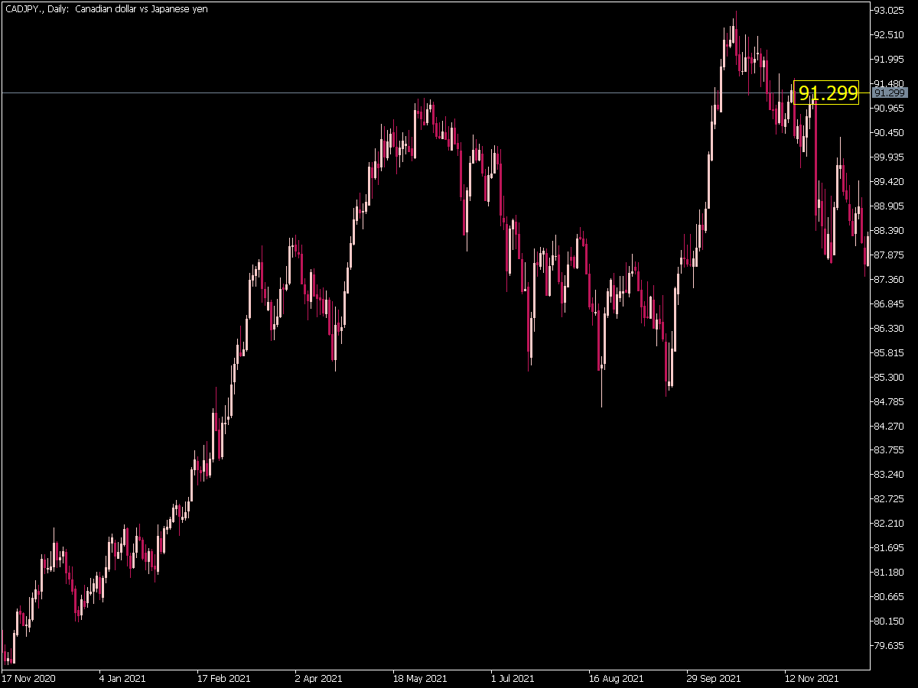Click the 81.180 price scale value

890,573
